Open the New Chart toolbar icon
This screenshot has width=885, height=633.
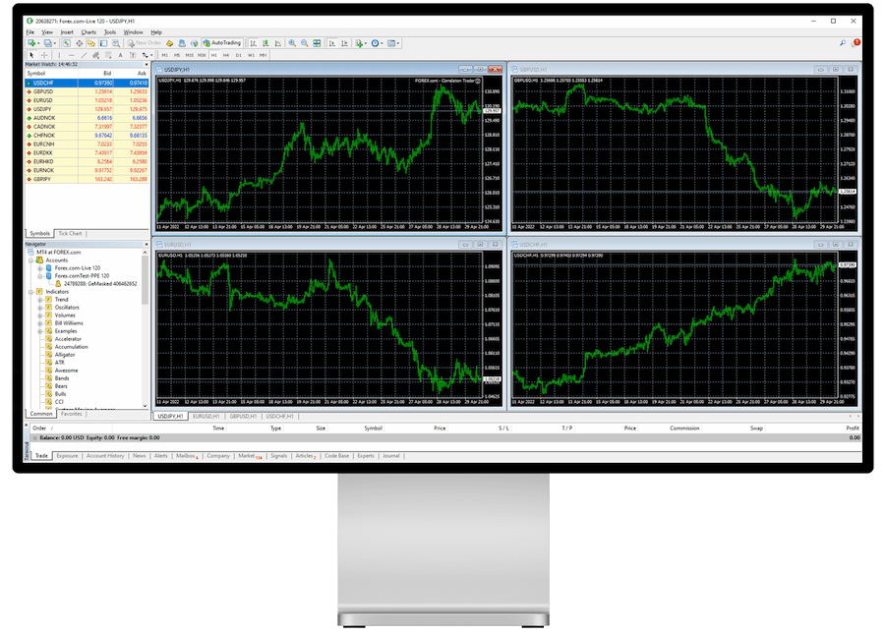(32, 43)
